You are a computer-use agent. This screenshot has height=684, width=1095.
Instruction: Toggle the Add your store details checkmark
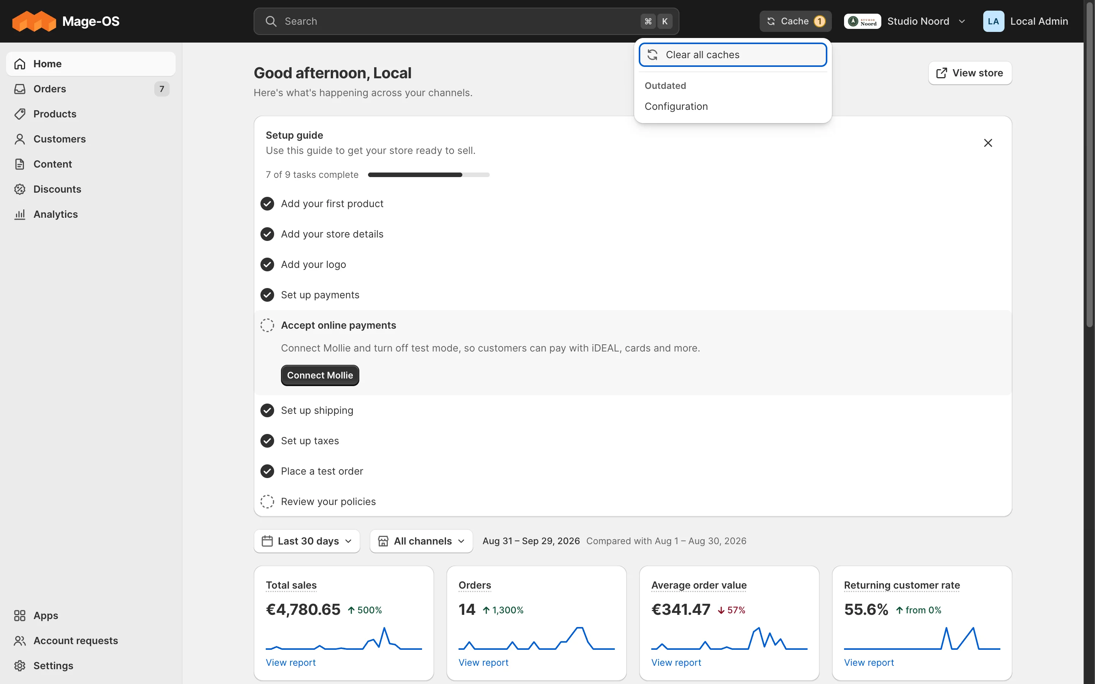pyautogui.click(x=267, y=234)
